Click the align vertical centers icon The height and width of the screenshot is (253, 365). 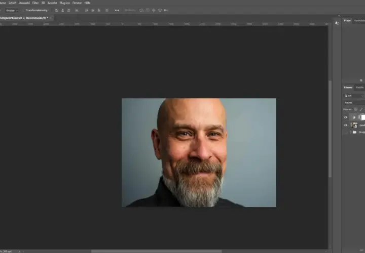click(93, 10)
